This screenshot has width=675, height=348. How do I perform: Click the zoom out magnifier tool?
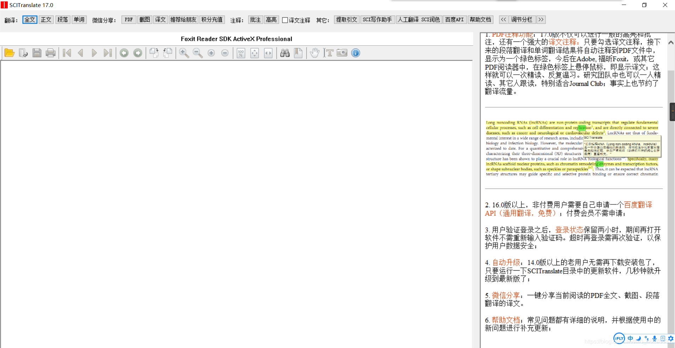click(198, 53)
